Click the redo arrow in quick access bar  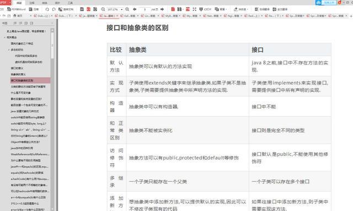point(4,16)
